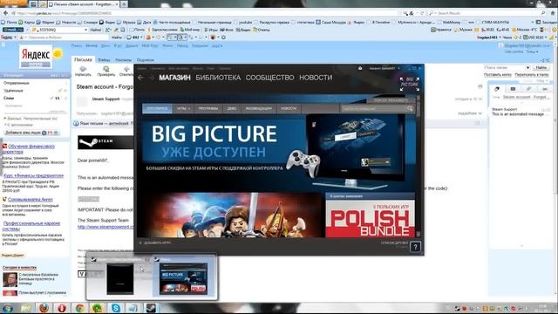The height and width of the screenshot is (314, 558).
Task: Expand the ИГРЫ dropdown in store nav
Action: point(183,108)
